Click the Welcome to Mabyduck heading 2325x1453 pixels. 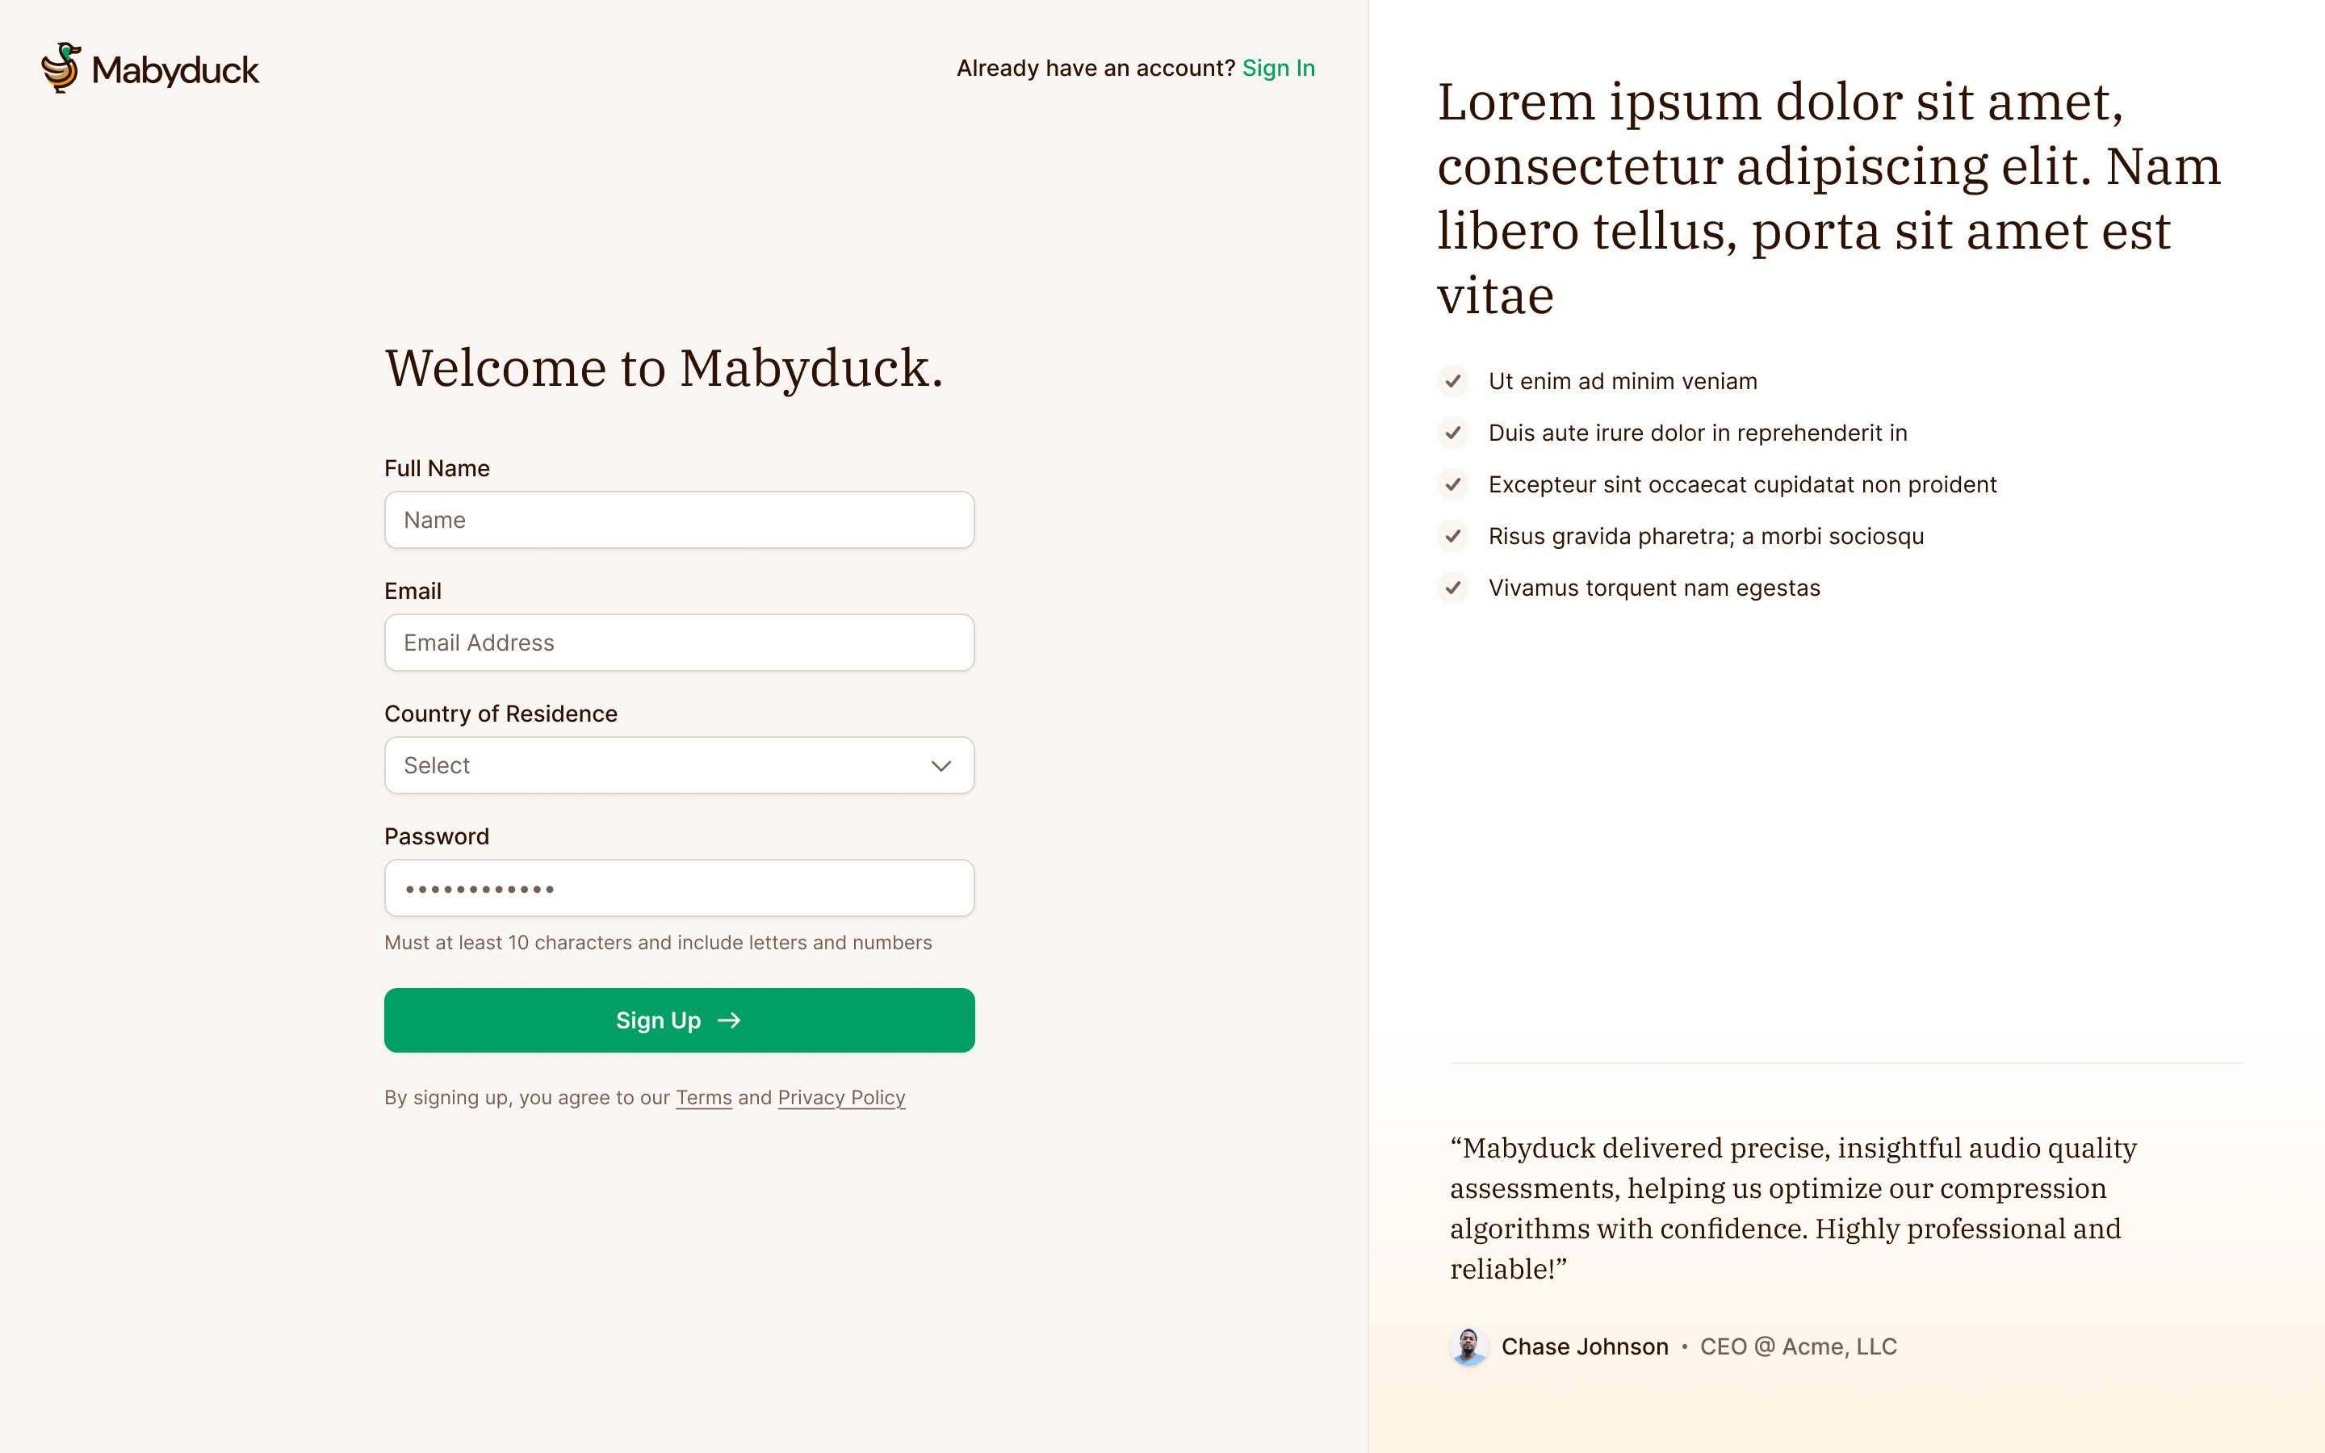664,368
